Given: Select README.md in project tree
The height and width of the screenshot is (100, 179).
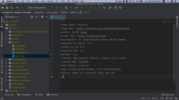Looking at the screenshot, I should tap(22, 52).
